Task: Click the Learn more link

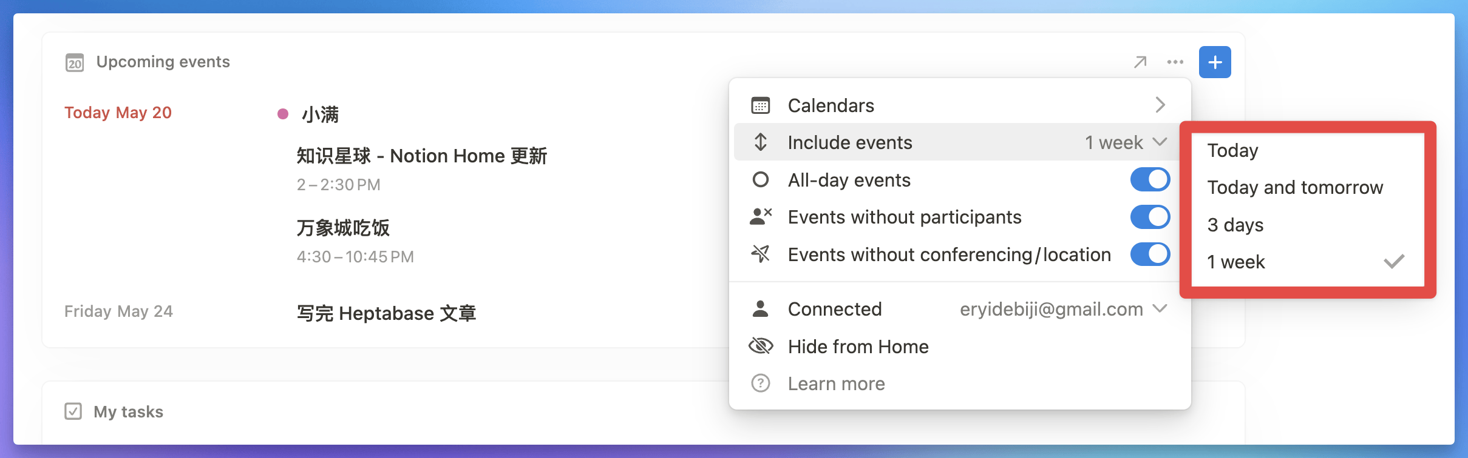Action: coord(836,383)
